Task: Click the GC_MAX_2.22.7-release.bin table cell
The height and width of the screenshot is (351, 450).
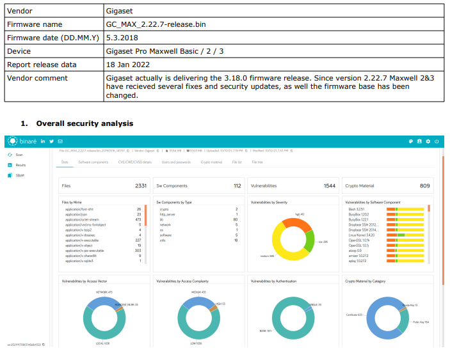Action: [x=274, y=24]
